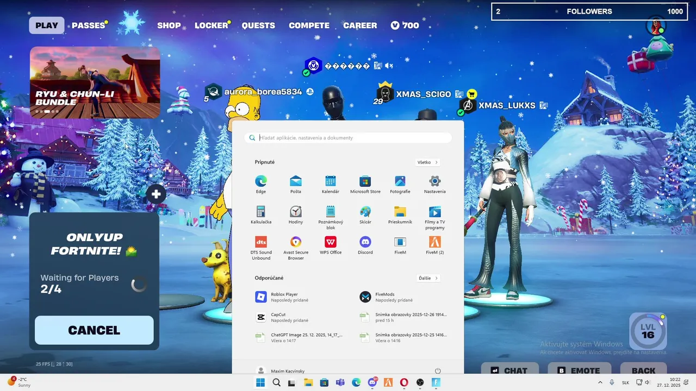This screenshot has height=391, width=696.
Task: Open Discord on the taskbar
Action: point(372,383)
